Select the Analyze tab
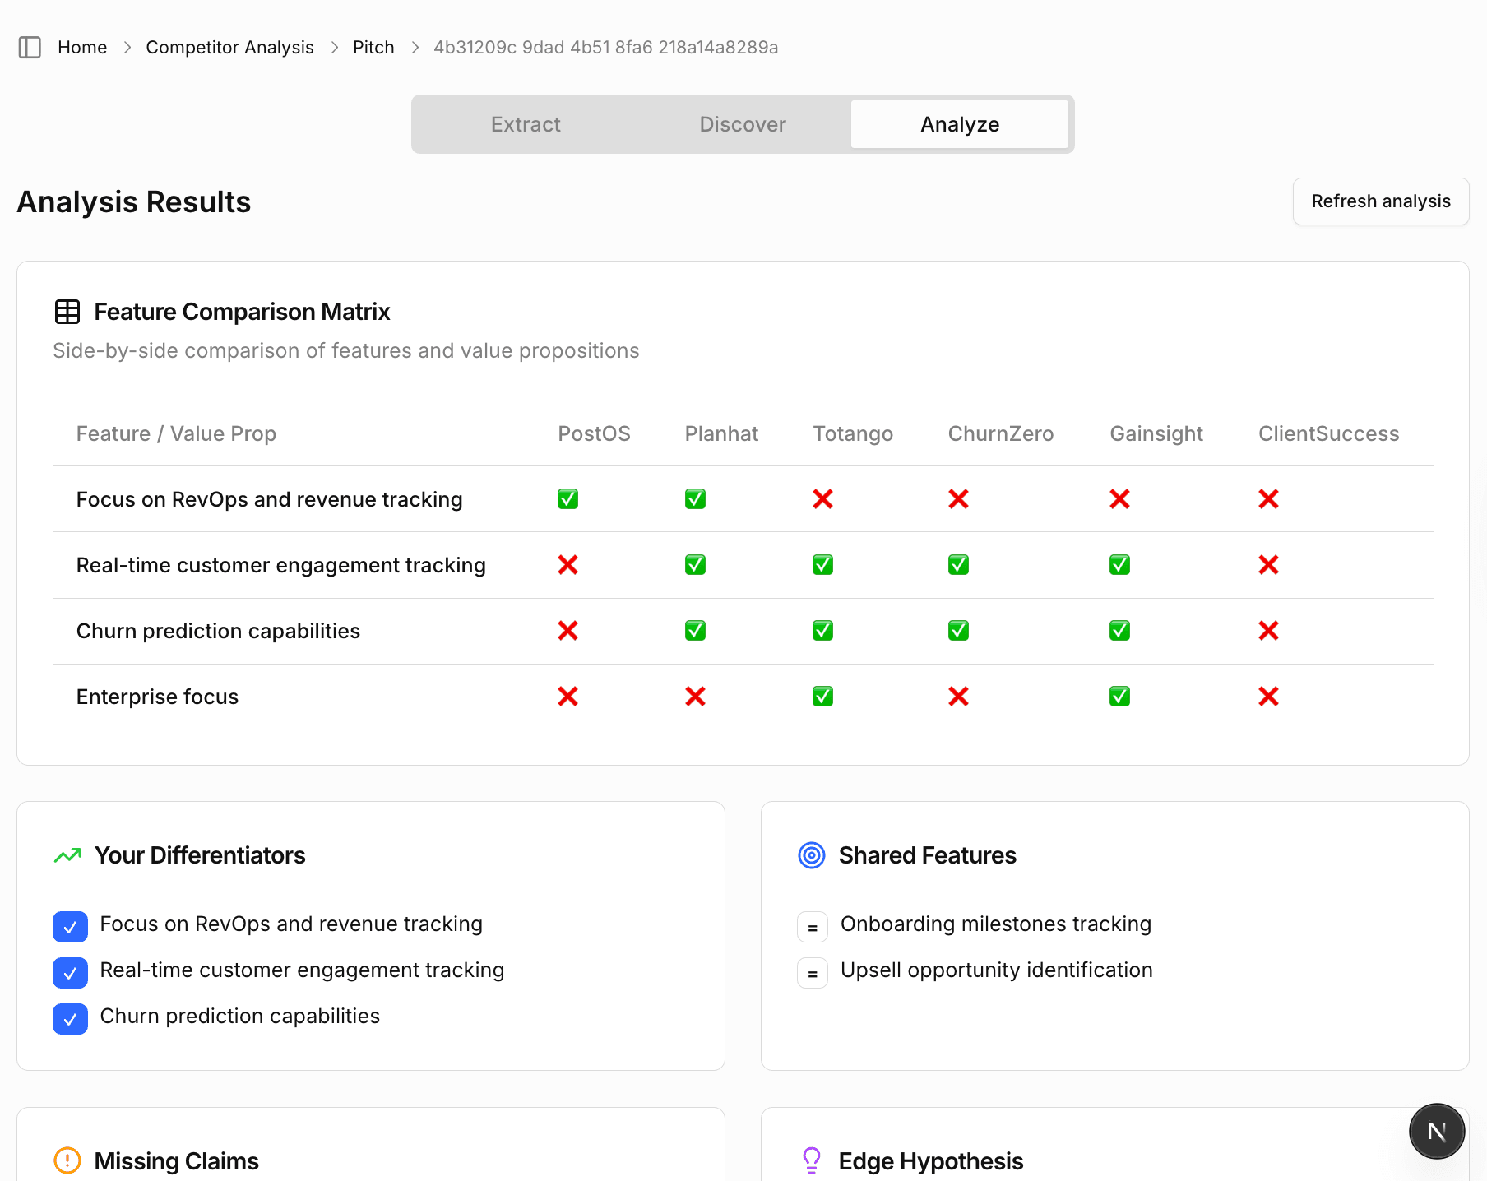This screenshot has height=1181, width=1487. click(x=960, y=124)
